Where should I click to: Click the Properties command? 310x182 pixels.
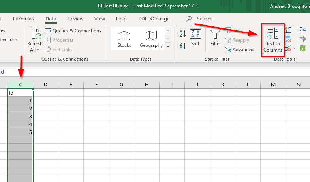[60, 40]
